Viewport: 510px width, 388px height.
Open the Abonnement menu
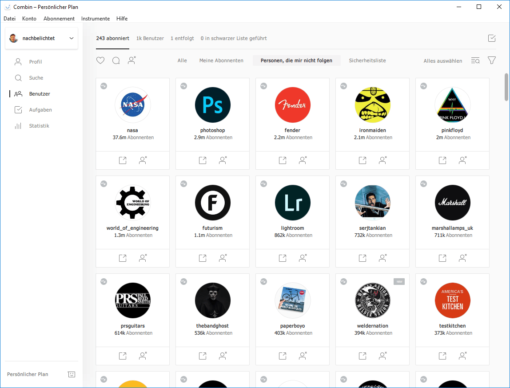pos(59,19)
